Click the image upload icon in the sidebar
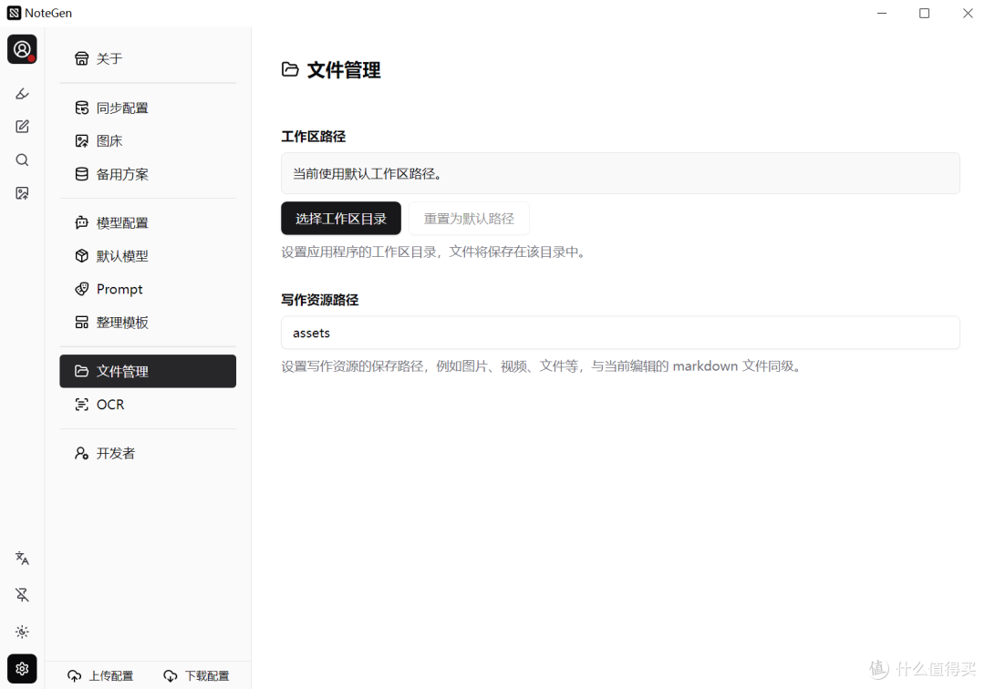The width and height of the screenshot is (985, 689). [22, 192]
